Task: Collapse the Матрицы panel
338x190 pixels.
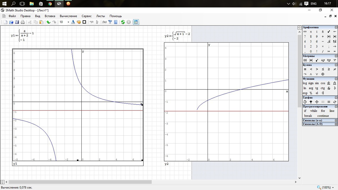Action: point(336,56)
